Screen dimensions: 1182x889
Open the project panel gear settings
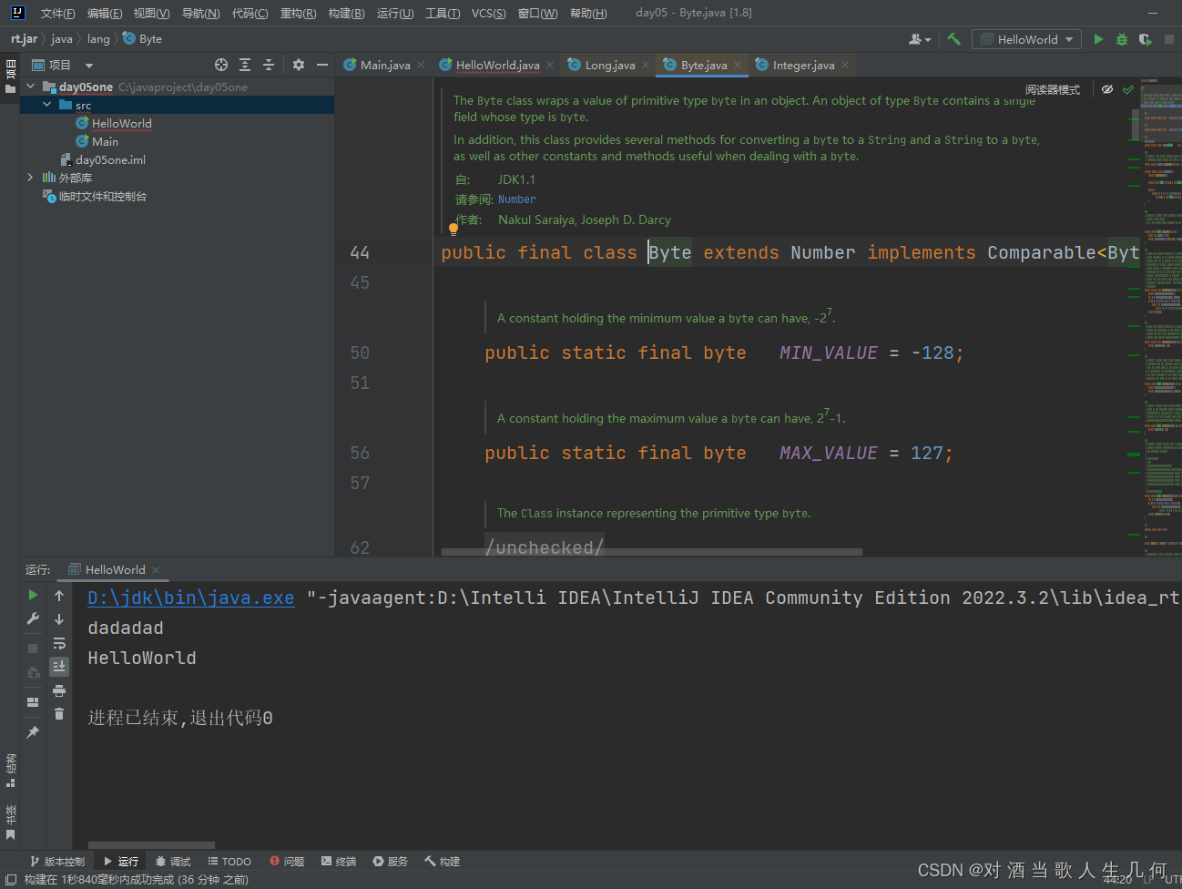point(298,65)
